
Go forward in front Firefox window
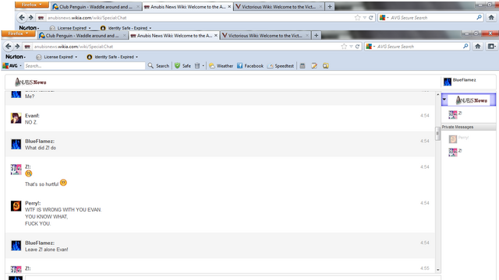point(17,47)
